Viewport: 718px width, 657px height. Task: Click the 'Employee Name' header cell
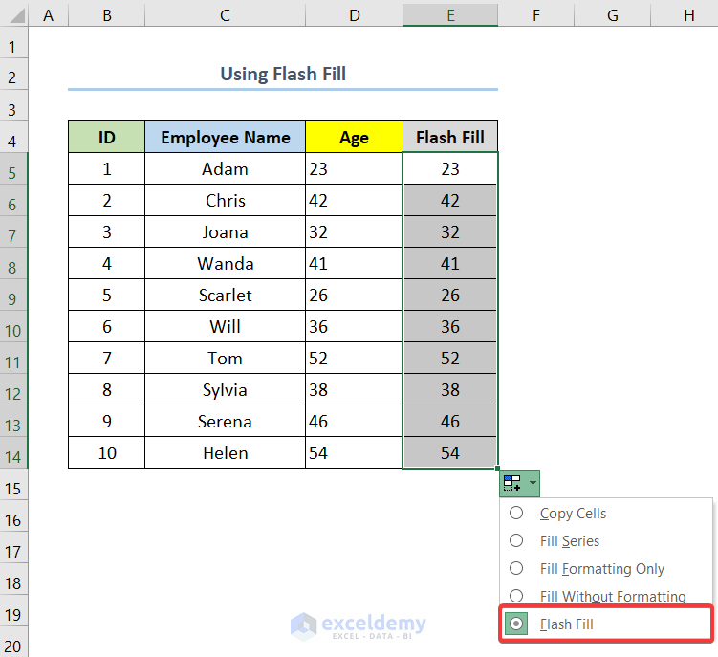225,137
